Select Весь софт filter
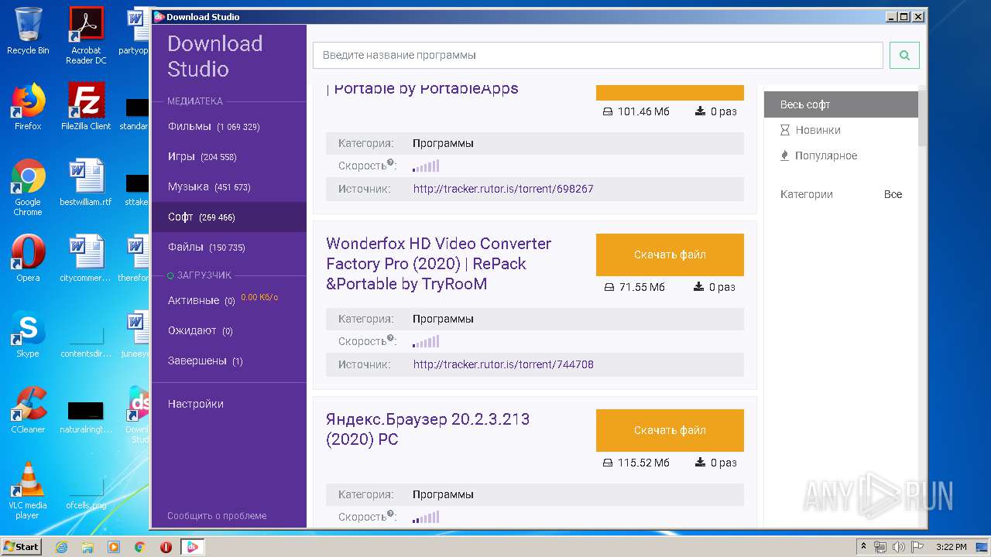The width and height of the screenshot is (991, 557). pos(841,104)
